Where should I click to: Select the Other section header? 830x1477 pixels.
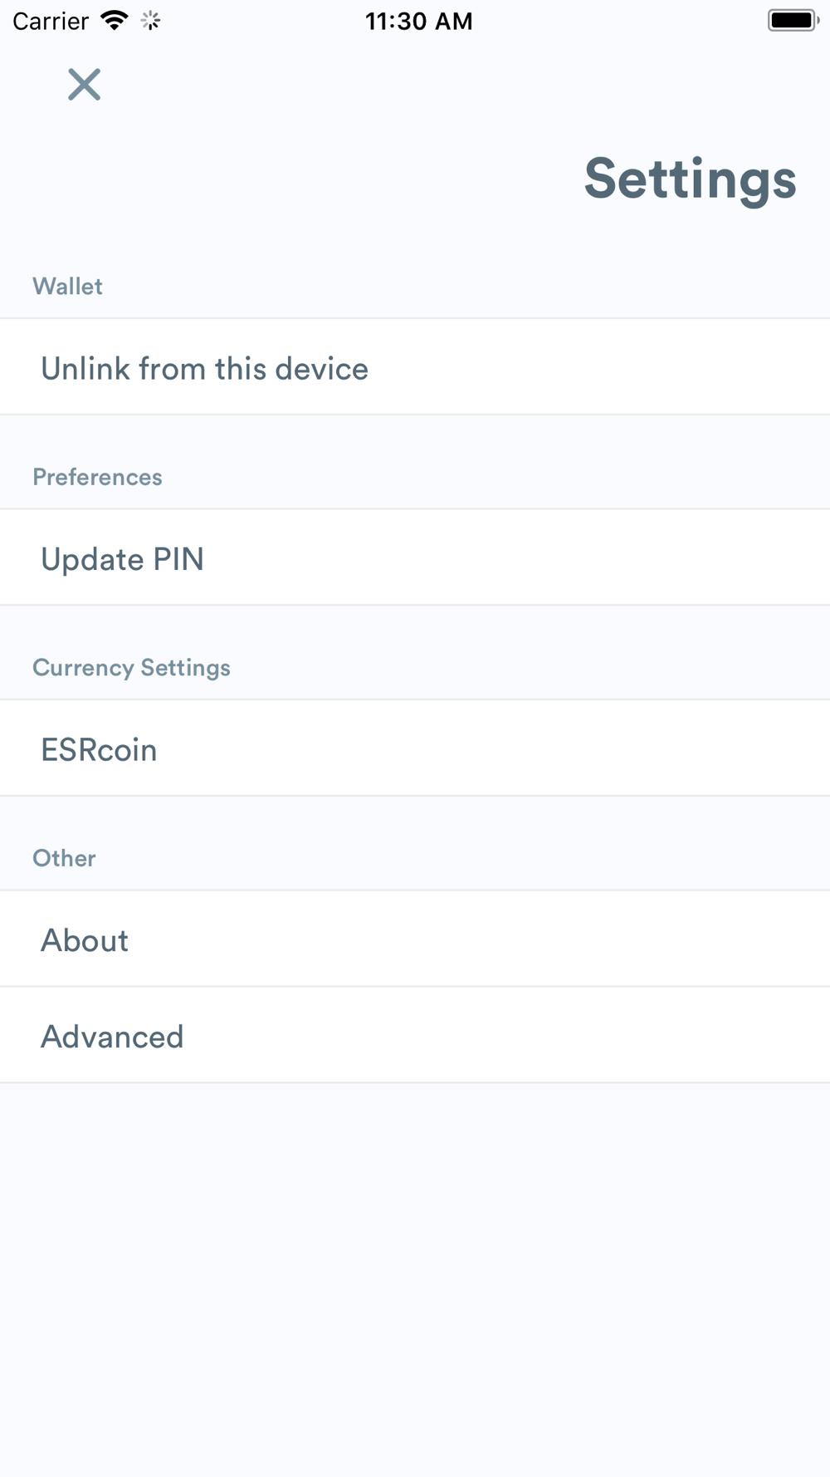point(64,858)
